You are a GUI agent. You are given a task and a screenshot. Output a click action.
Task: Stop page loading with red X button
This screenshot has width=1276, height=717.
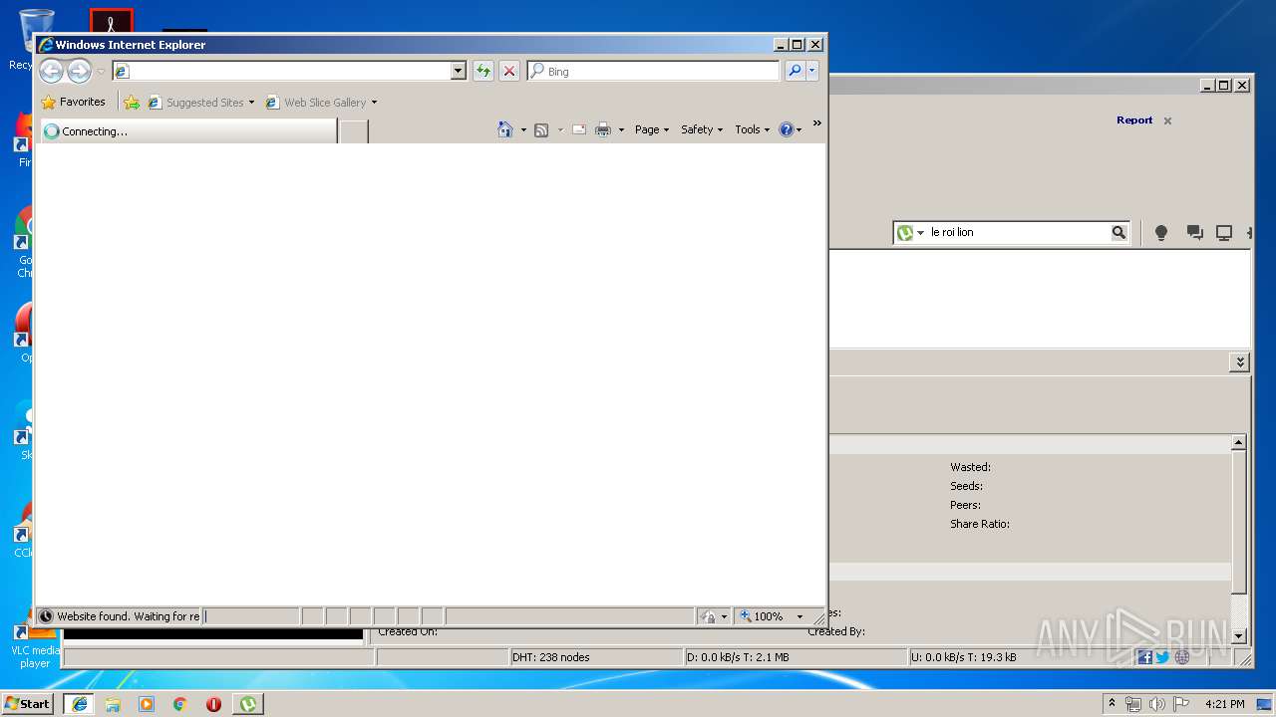click(509, 71)
